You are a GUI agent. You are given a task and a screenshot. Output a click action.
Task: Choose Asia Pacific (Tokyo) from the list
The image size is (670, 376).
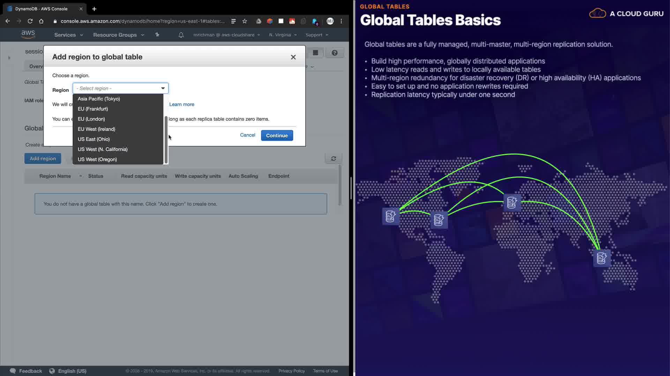point(99,99)
